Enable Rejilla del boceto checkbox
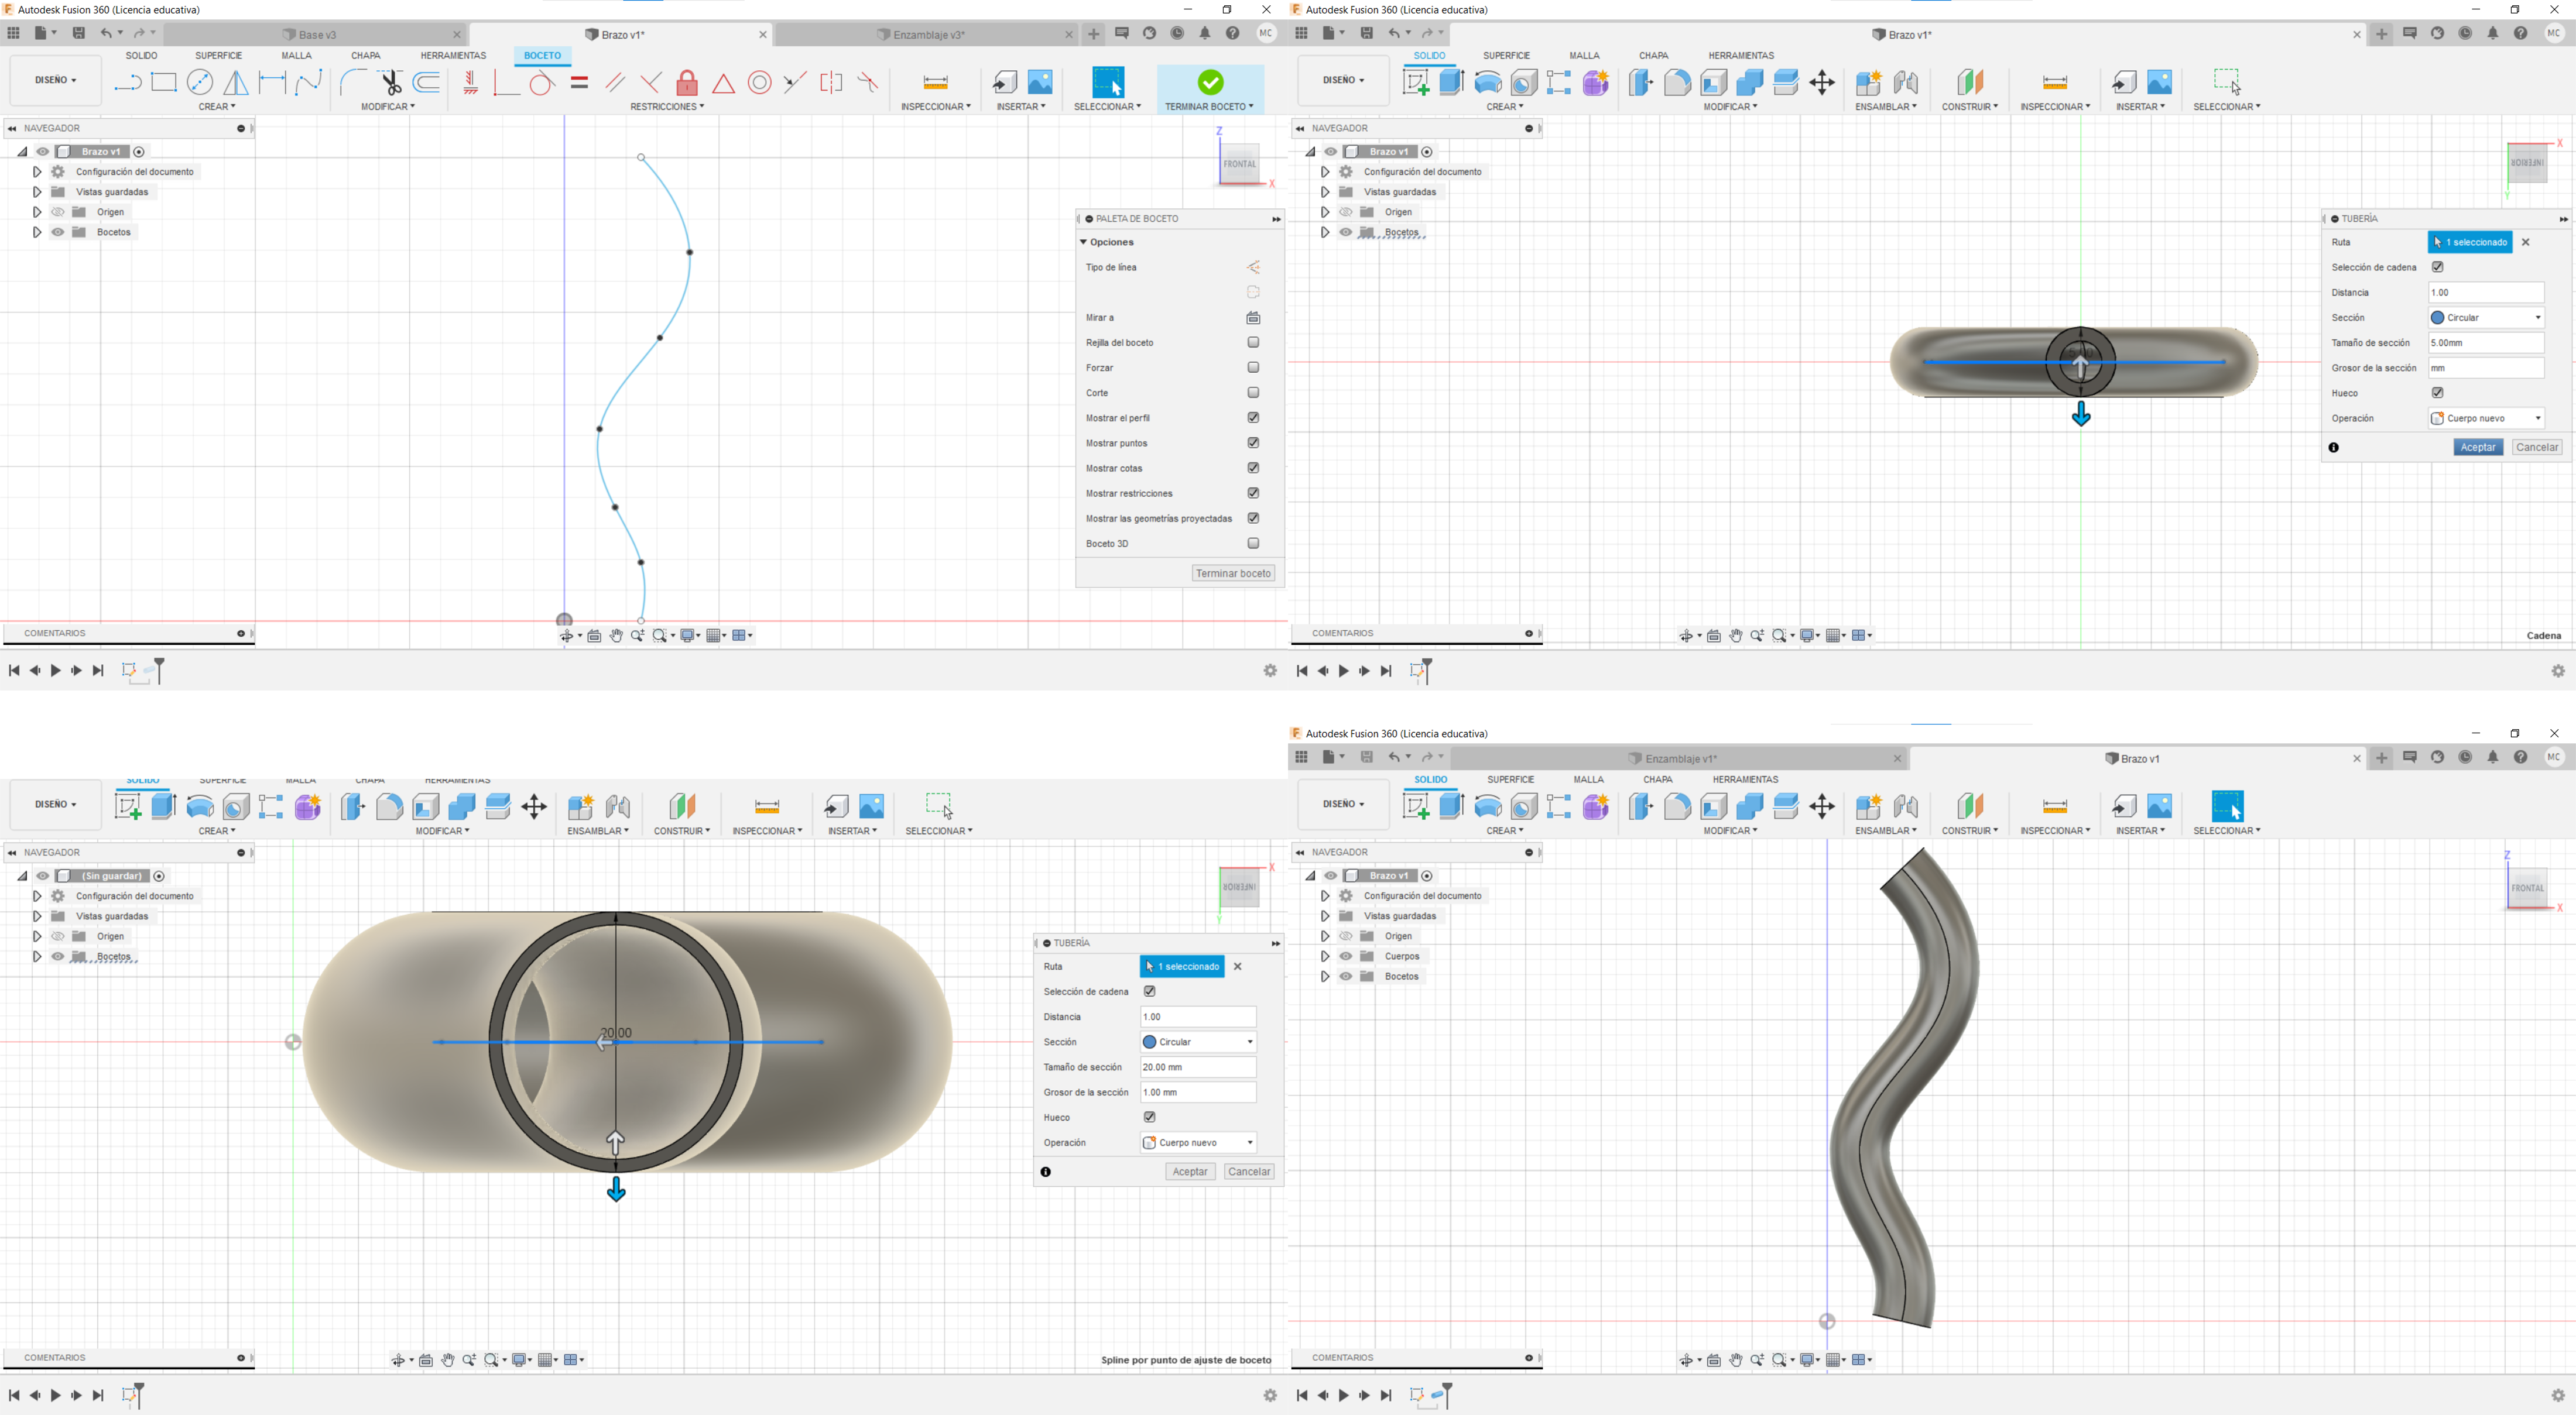Image resolution: width=2576 pixels, height=1415 pixels. [1253, 343]
